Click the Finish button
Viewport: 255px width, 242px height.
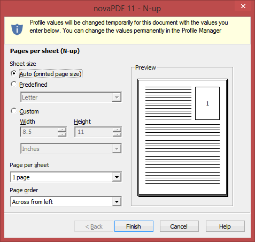134,226
